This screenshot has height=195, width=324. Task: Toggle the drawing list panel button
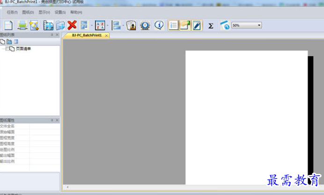pyautogui.click(x=173, y=25)
